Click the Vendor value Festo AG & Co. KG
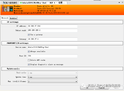Viewport: 124px width, 91px height. [45, 6]
